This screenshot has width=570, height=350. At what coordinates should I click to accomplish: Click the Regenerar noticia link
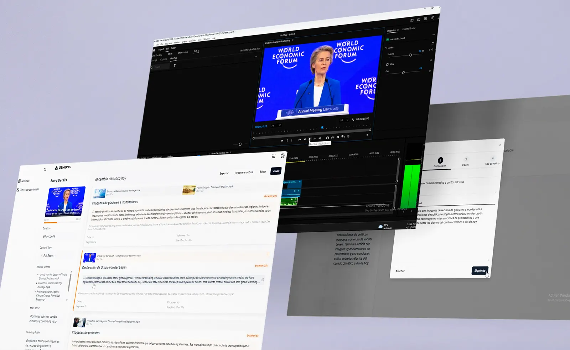pyautogui.click(x=244, y=173)
